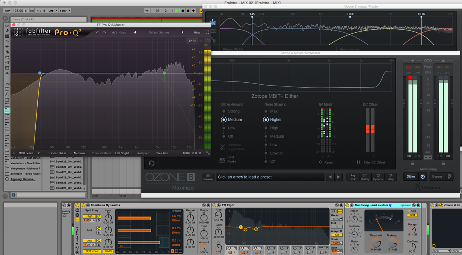Viewport: 462px width, 255px height.
Task: Select the Sounds note icon in browser categories
Action: coord(7,30)
